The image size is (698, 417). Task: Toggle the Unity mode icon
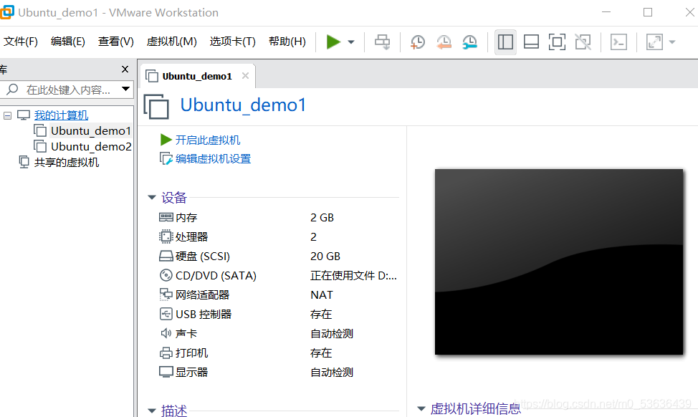(583, 42)
